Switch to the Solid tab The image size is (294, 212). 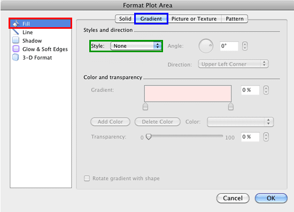pos(125,19)
